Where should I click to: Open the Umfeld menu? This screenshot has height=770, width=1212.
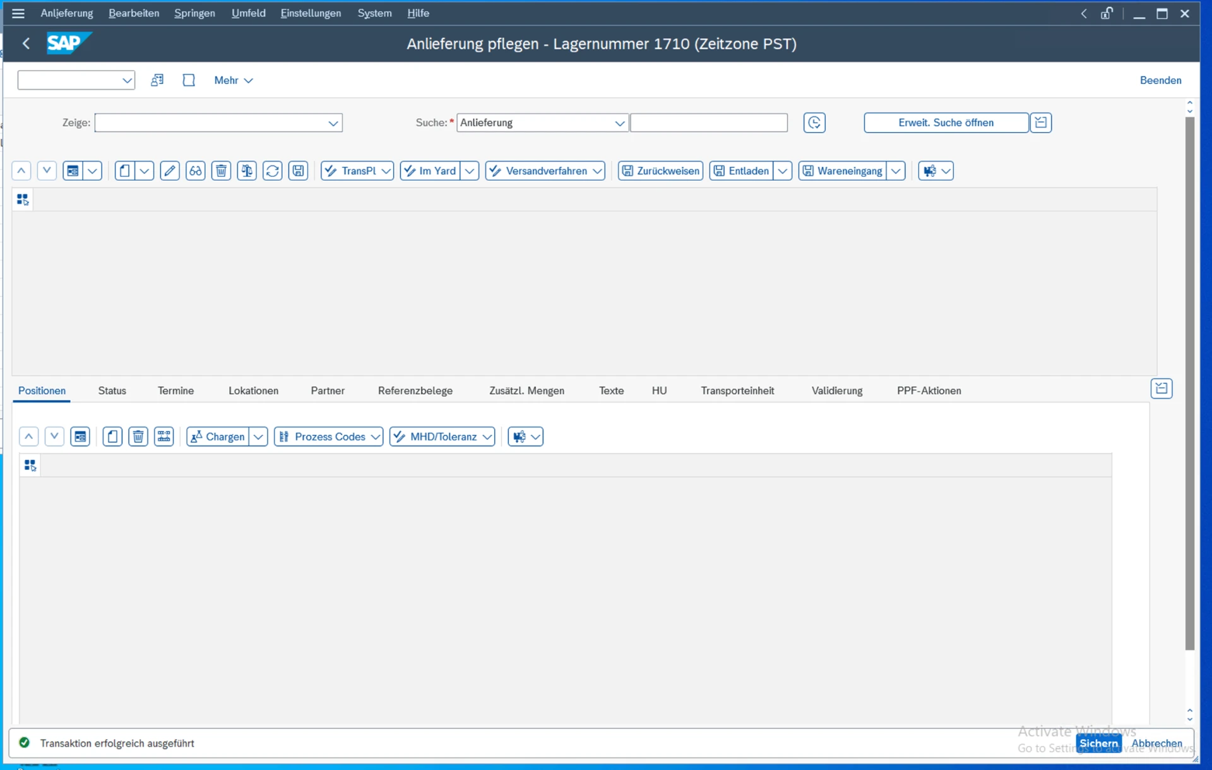(x=248, y=13)
